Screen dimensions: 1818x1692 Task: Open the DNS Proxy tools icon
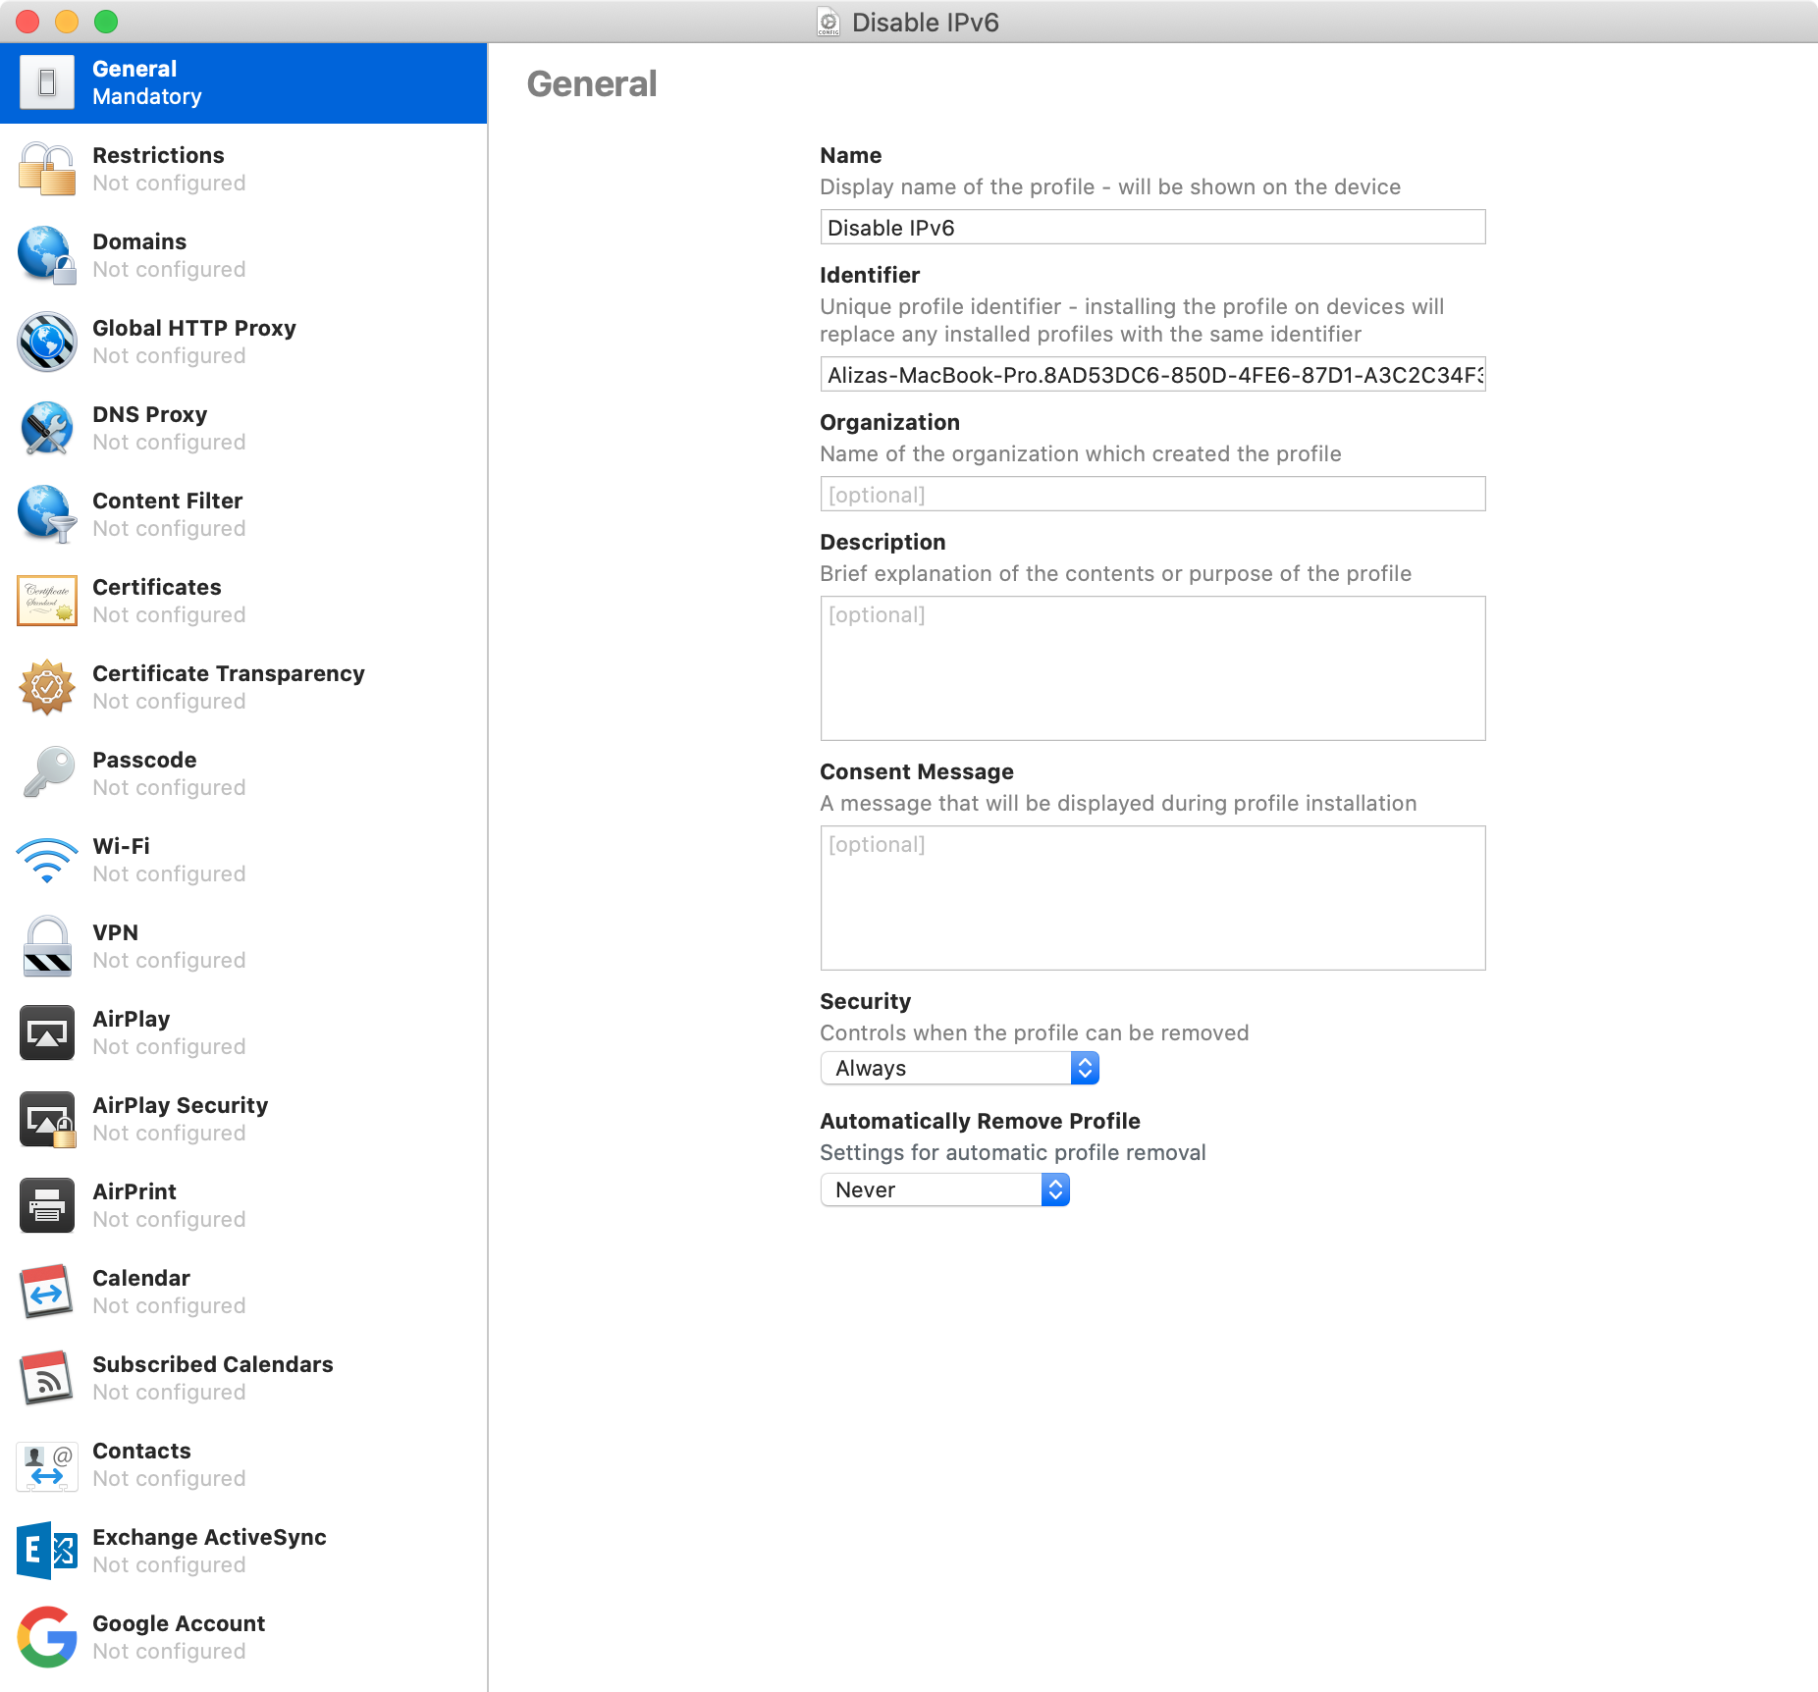click(46, 428)
